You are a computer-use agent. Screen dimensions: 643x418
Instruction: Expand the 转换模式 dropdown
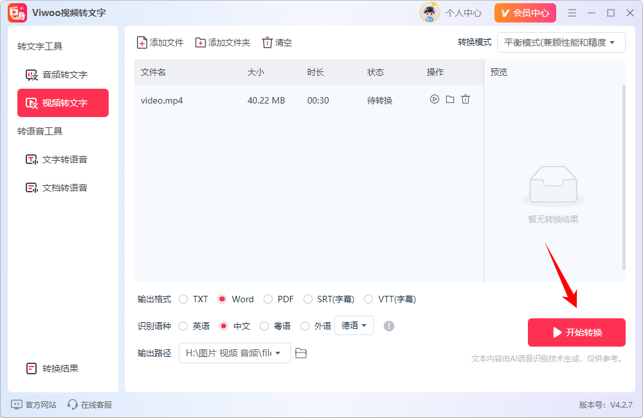point(561,42)
